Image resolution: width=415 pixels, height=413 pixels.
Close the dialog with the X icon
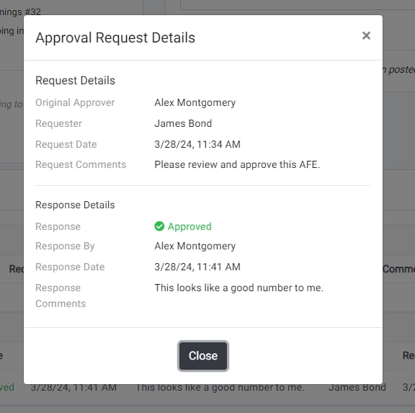coord(366,35)
